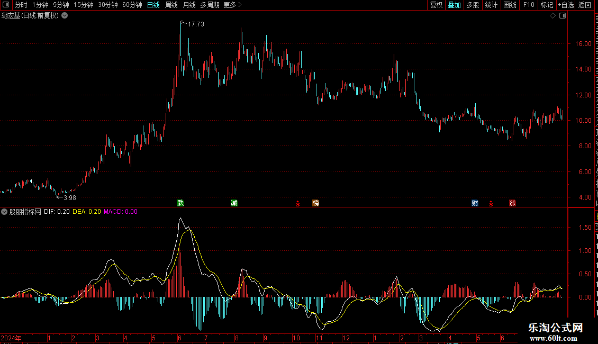Toggle the 复权 adjustment option
Viewport: 598px width, 344px height.
436,5
